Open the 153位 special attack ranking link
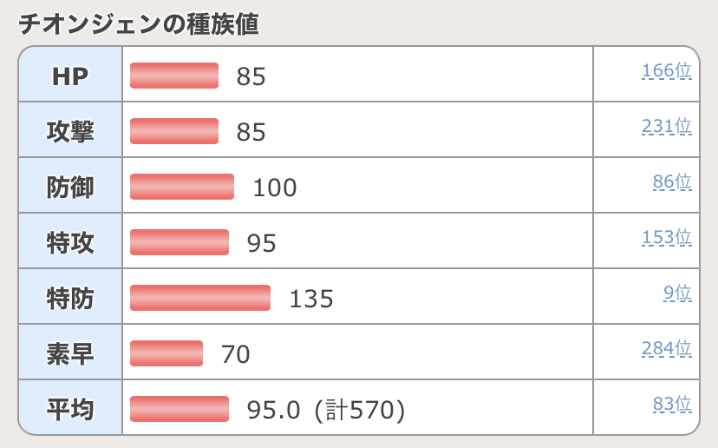 tap(667, 238)
